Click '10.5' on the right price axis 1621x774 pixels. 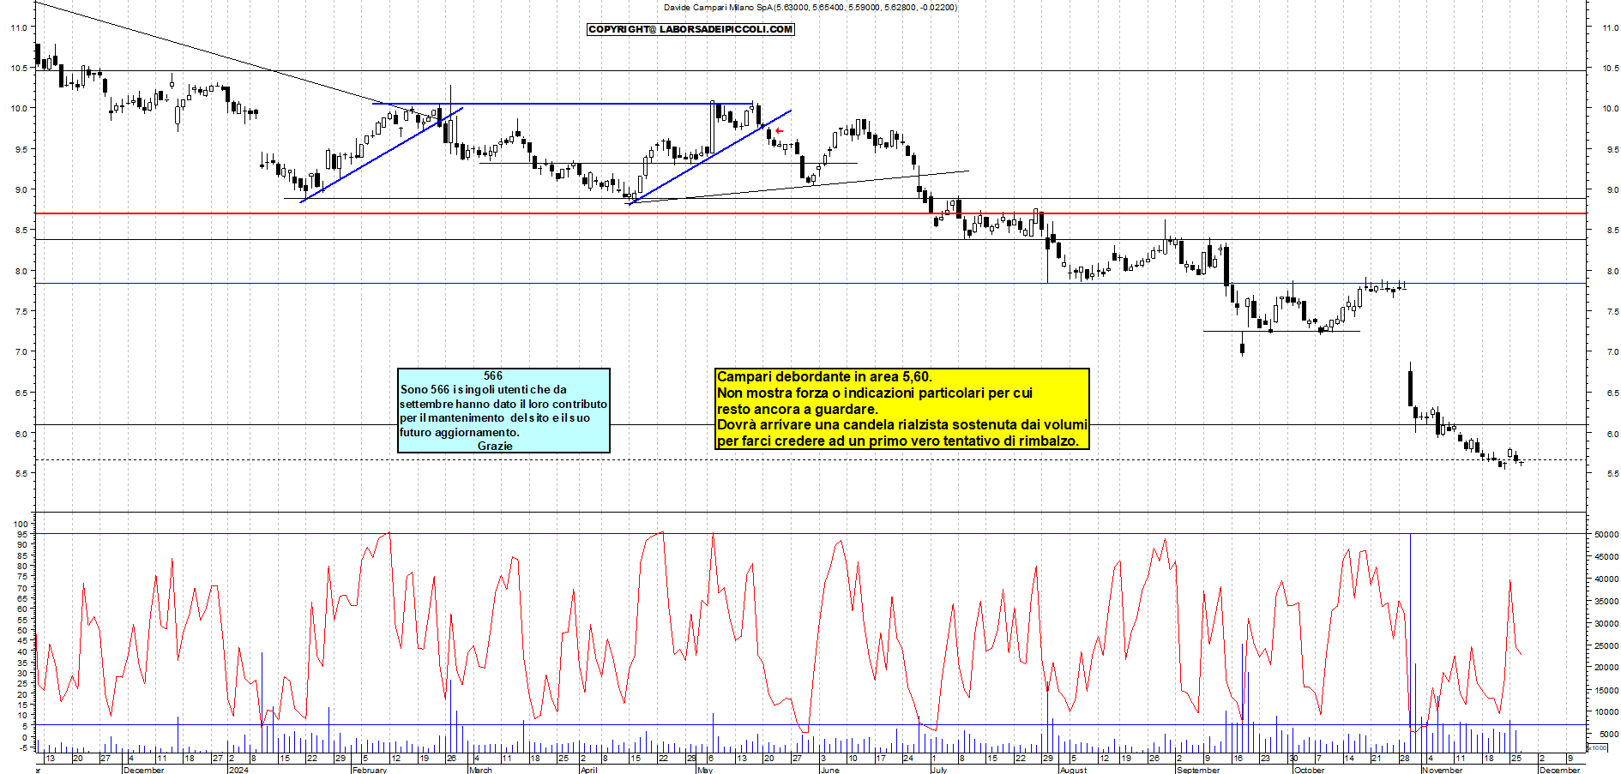point(1611,68)
